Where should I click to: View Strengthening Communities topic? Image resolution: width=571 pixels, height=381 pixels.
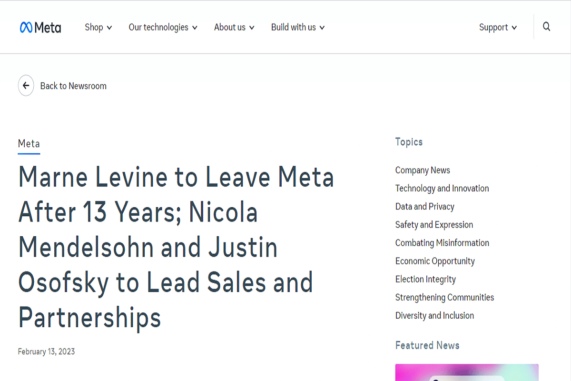pyautogui.click(x=444, y=297)
